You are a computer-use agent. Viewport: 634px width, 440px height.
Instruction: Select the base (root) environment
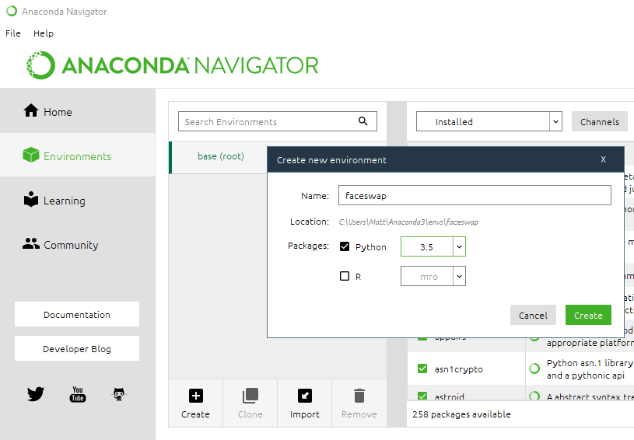[x=221, y=156]
